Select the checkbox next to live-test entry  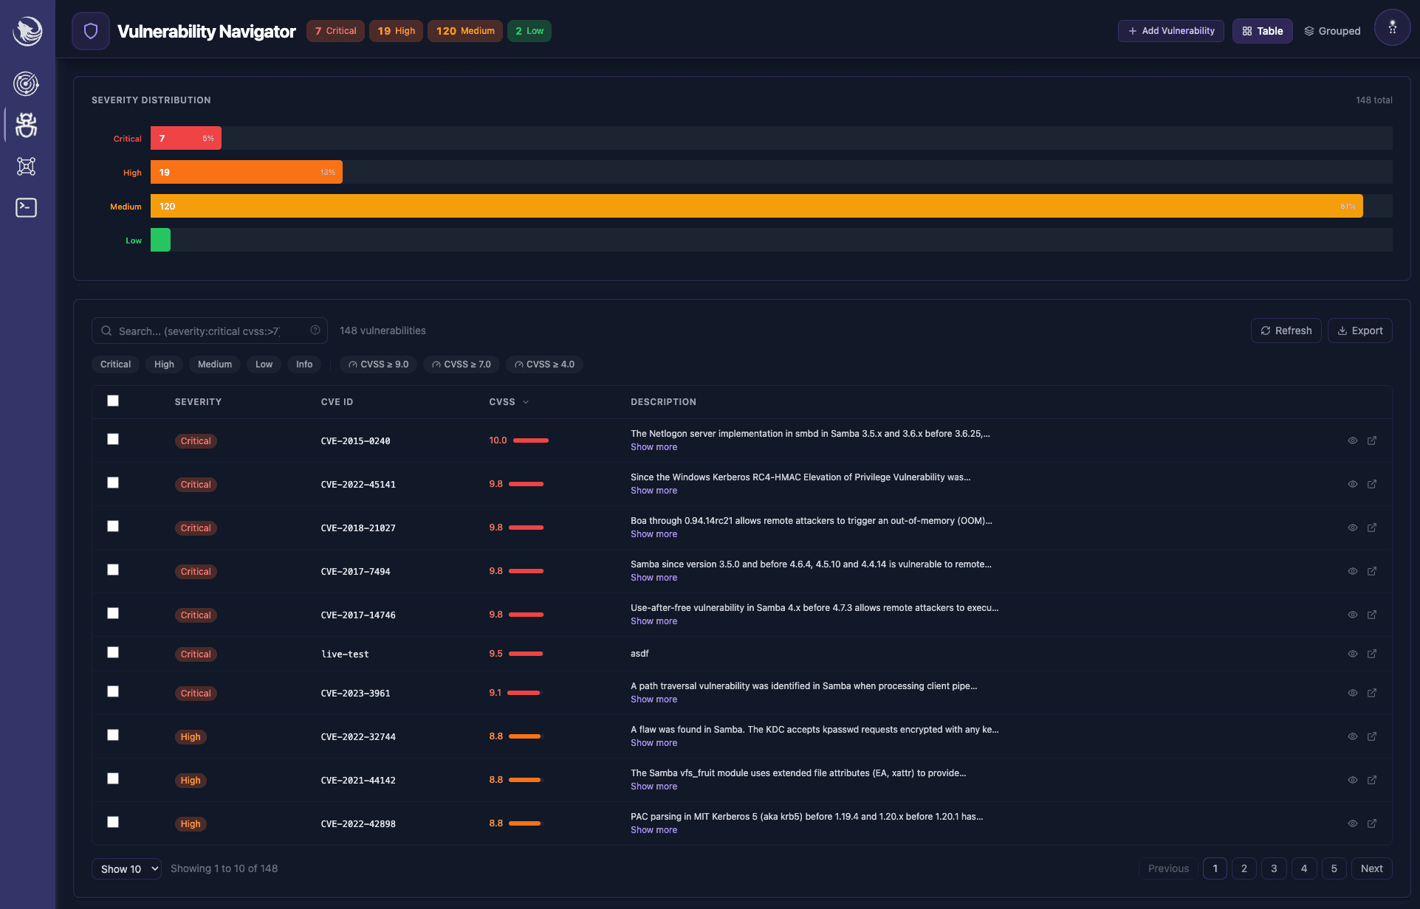point(113,652)
